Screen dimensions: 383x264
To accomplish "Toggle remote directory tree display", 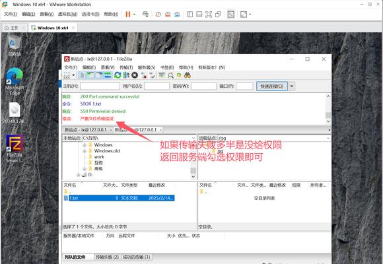I will tap(99, 75).
